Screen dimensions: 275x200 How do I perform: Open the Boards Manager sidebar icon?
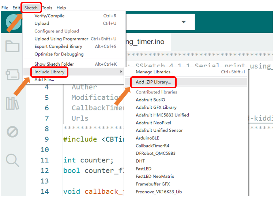point(12,74)
